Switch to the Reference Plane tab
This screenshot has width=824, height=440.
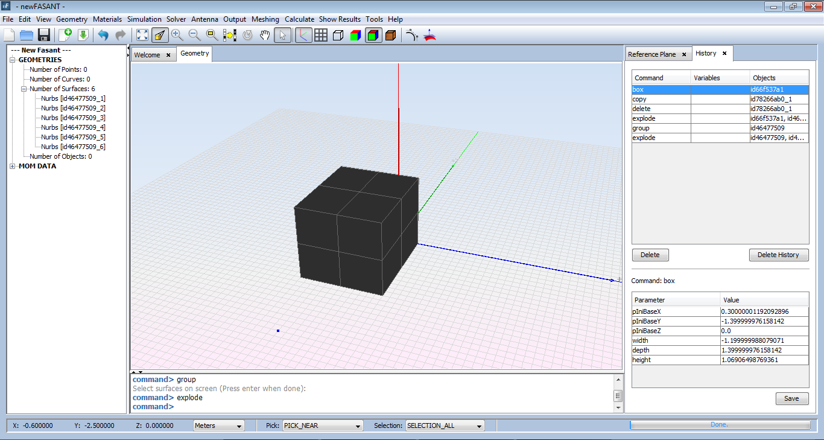click(651, 54)
